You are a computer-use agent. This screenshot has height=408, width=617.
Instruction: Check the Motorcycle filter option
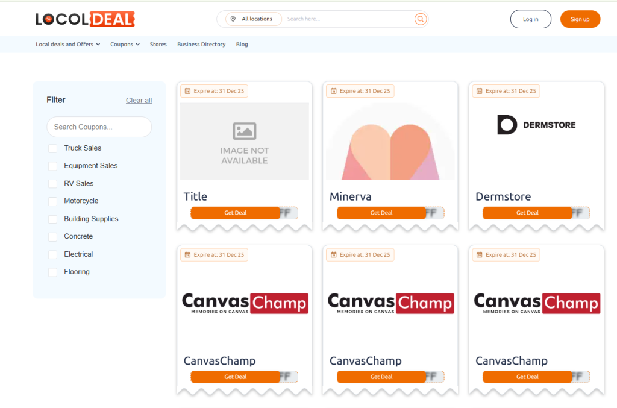[x=53, y=201]
